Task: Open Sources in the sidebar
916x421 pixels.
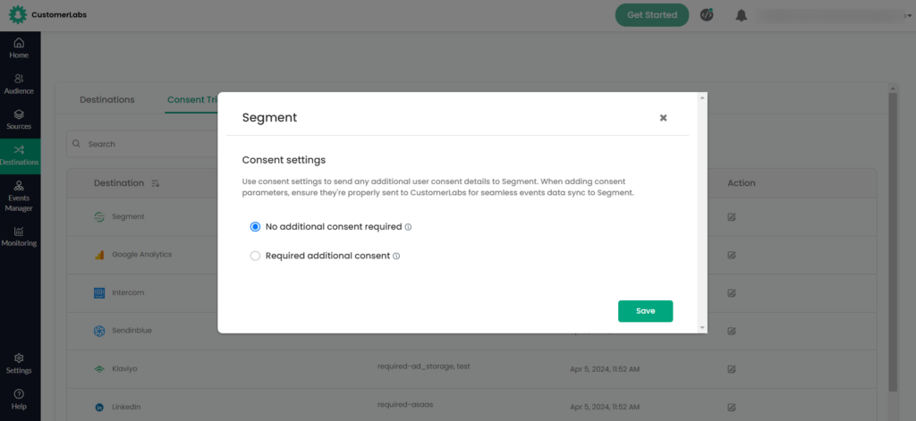Action: 19,120
